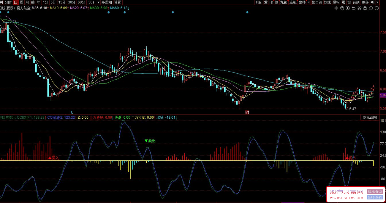Click the playback replay icon
Image resolution: width=386 pixels, height=203 pixels.
coord(348,8)
